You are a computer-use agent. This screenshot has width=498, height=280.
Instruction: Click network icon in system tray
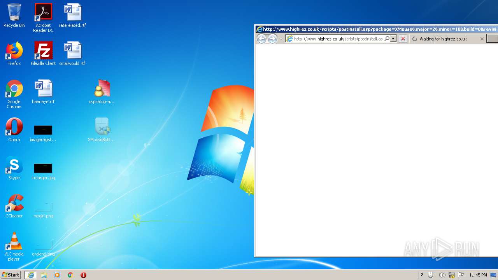point(452,275)
